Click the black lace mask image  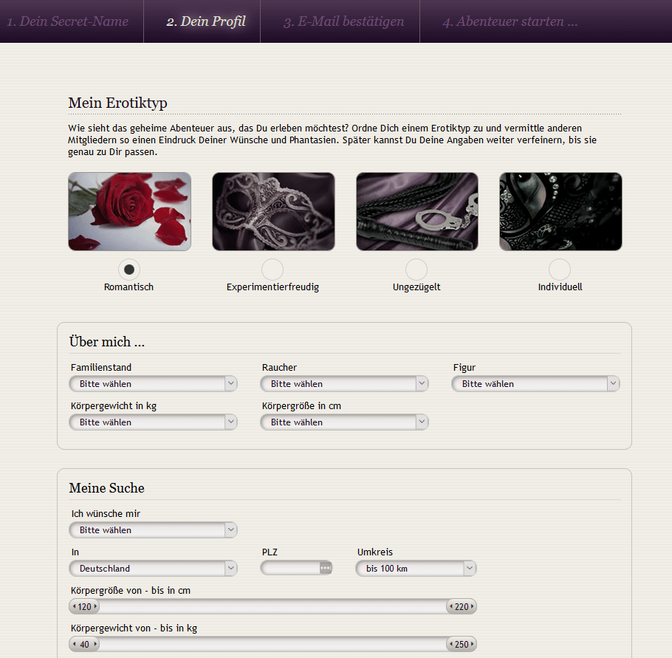(560, 212)
